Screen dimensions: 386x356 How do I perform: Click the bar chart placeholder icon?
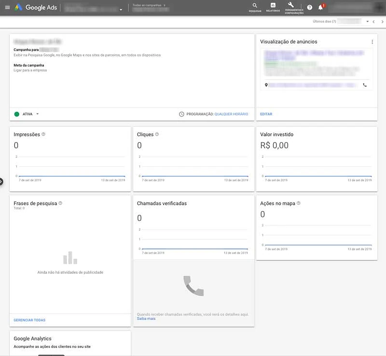coord(70,258)
